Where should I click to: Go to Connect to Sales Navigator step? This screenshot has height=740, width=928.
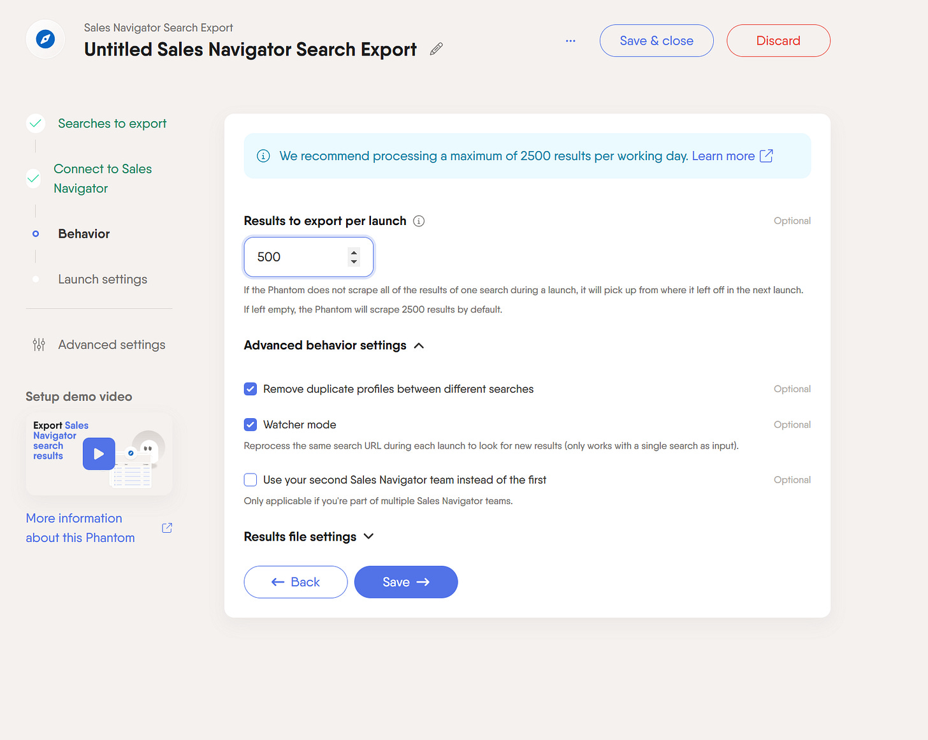coord(103,178)
